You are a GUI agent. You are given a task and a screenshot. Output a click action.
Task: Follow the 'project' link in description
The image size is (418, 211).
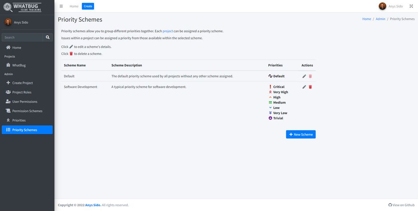tap(168, 31)
